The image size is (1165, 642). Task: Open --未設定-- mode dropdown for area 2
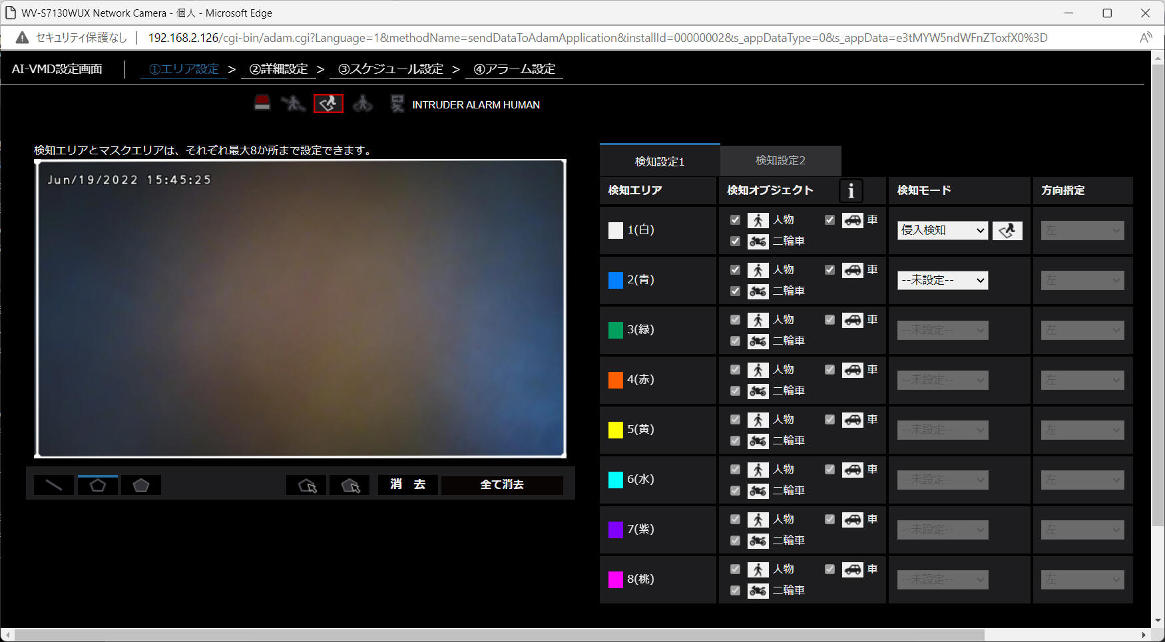pos(943,280)
